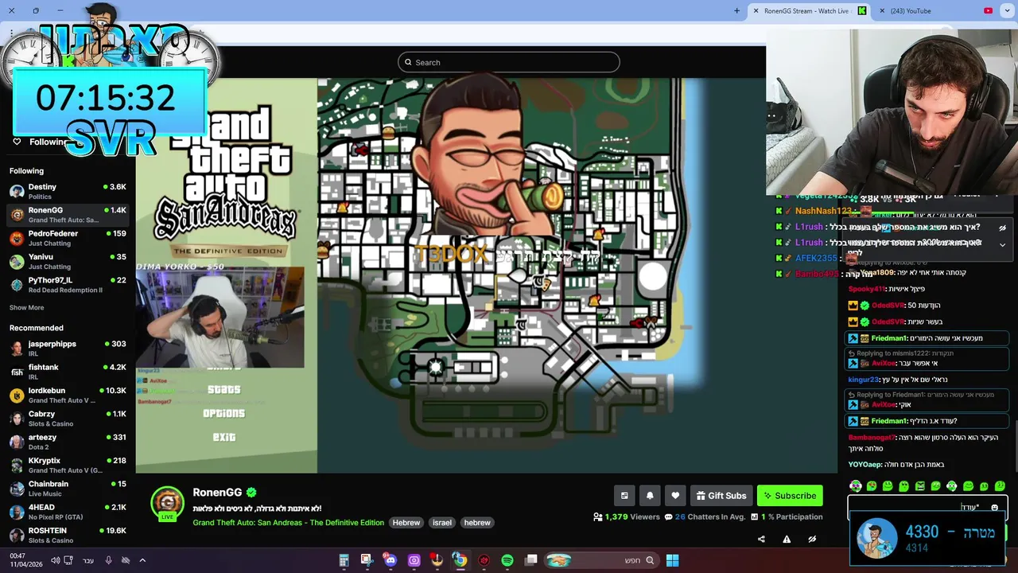Collapse the pinned chat message chevron
The width and height of the screenshot is (1018, 573).
pyautogui.click(x=1002, y=245)
